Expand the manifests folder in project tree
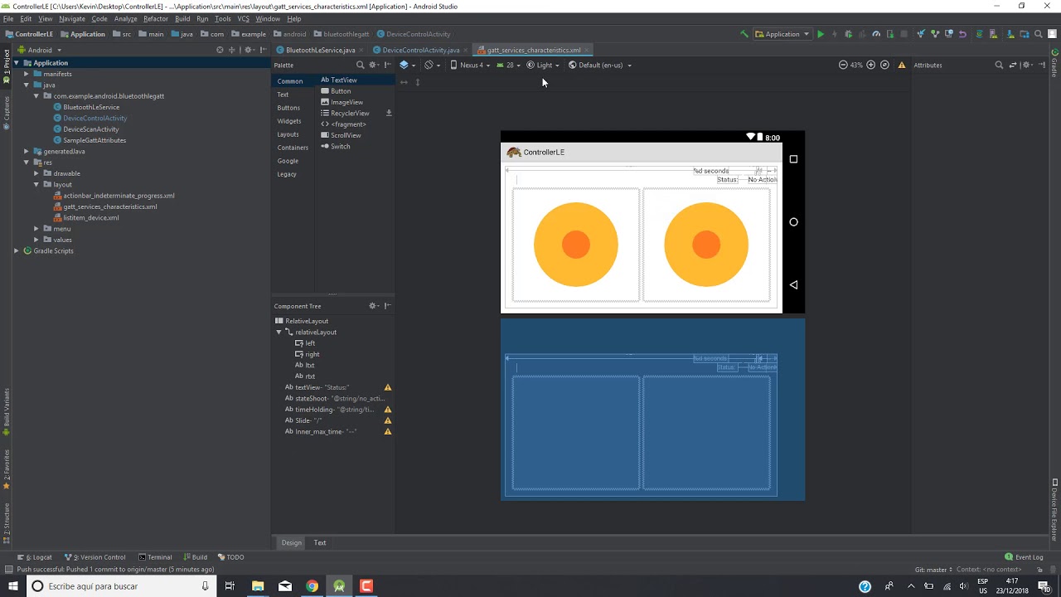The width and height of the screenshot is (1061, 597). pyautogui.click(x=27, y=74)
